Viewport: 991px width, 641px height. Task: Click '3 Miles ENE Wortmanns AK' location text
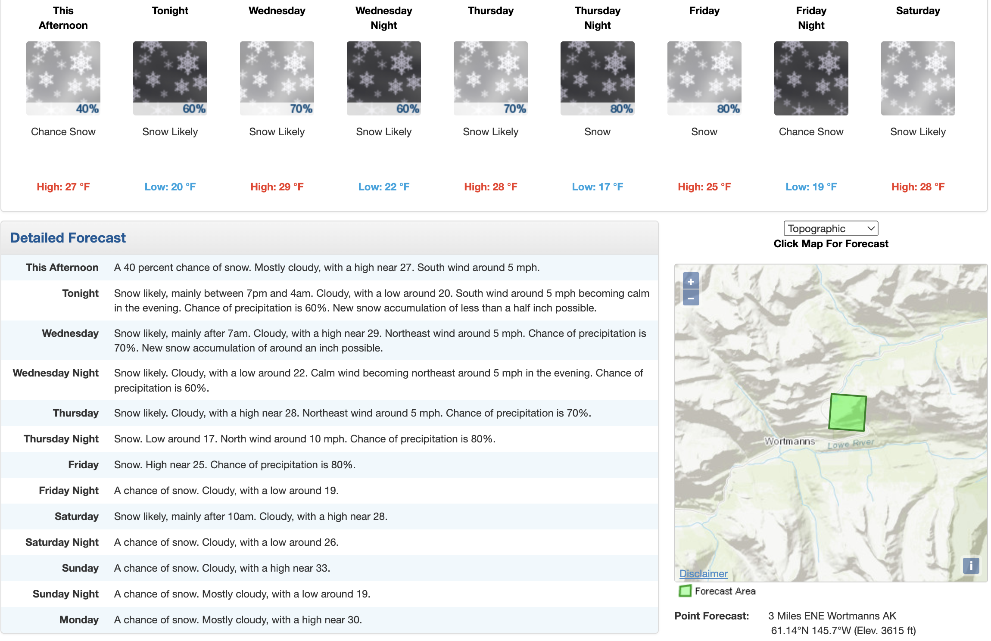(832, 616)
